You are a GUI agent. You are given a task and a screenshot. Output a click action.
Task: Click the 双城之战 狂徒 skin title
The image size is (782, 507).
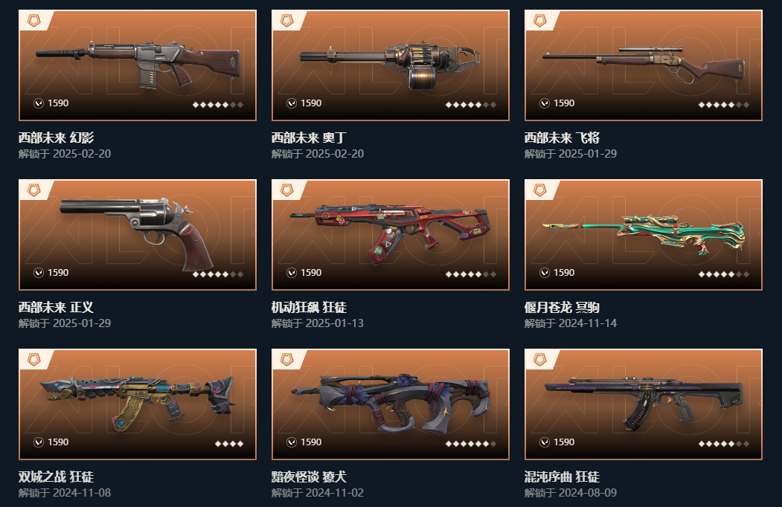tap(56, 477)
